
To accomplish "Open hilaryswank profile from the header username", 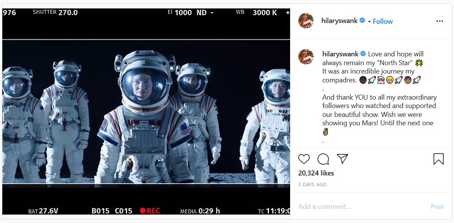I will click(x=339, y=21).
